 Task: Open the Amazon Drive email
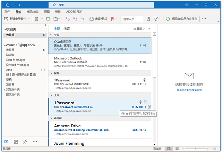100,130
